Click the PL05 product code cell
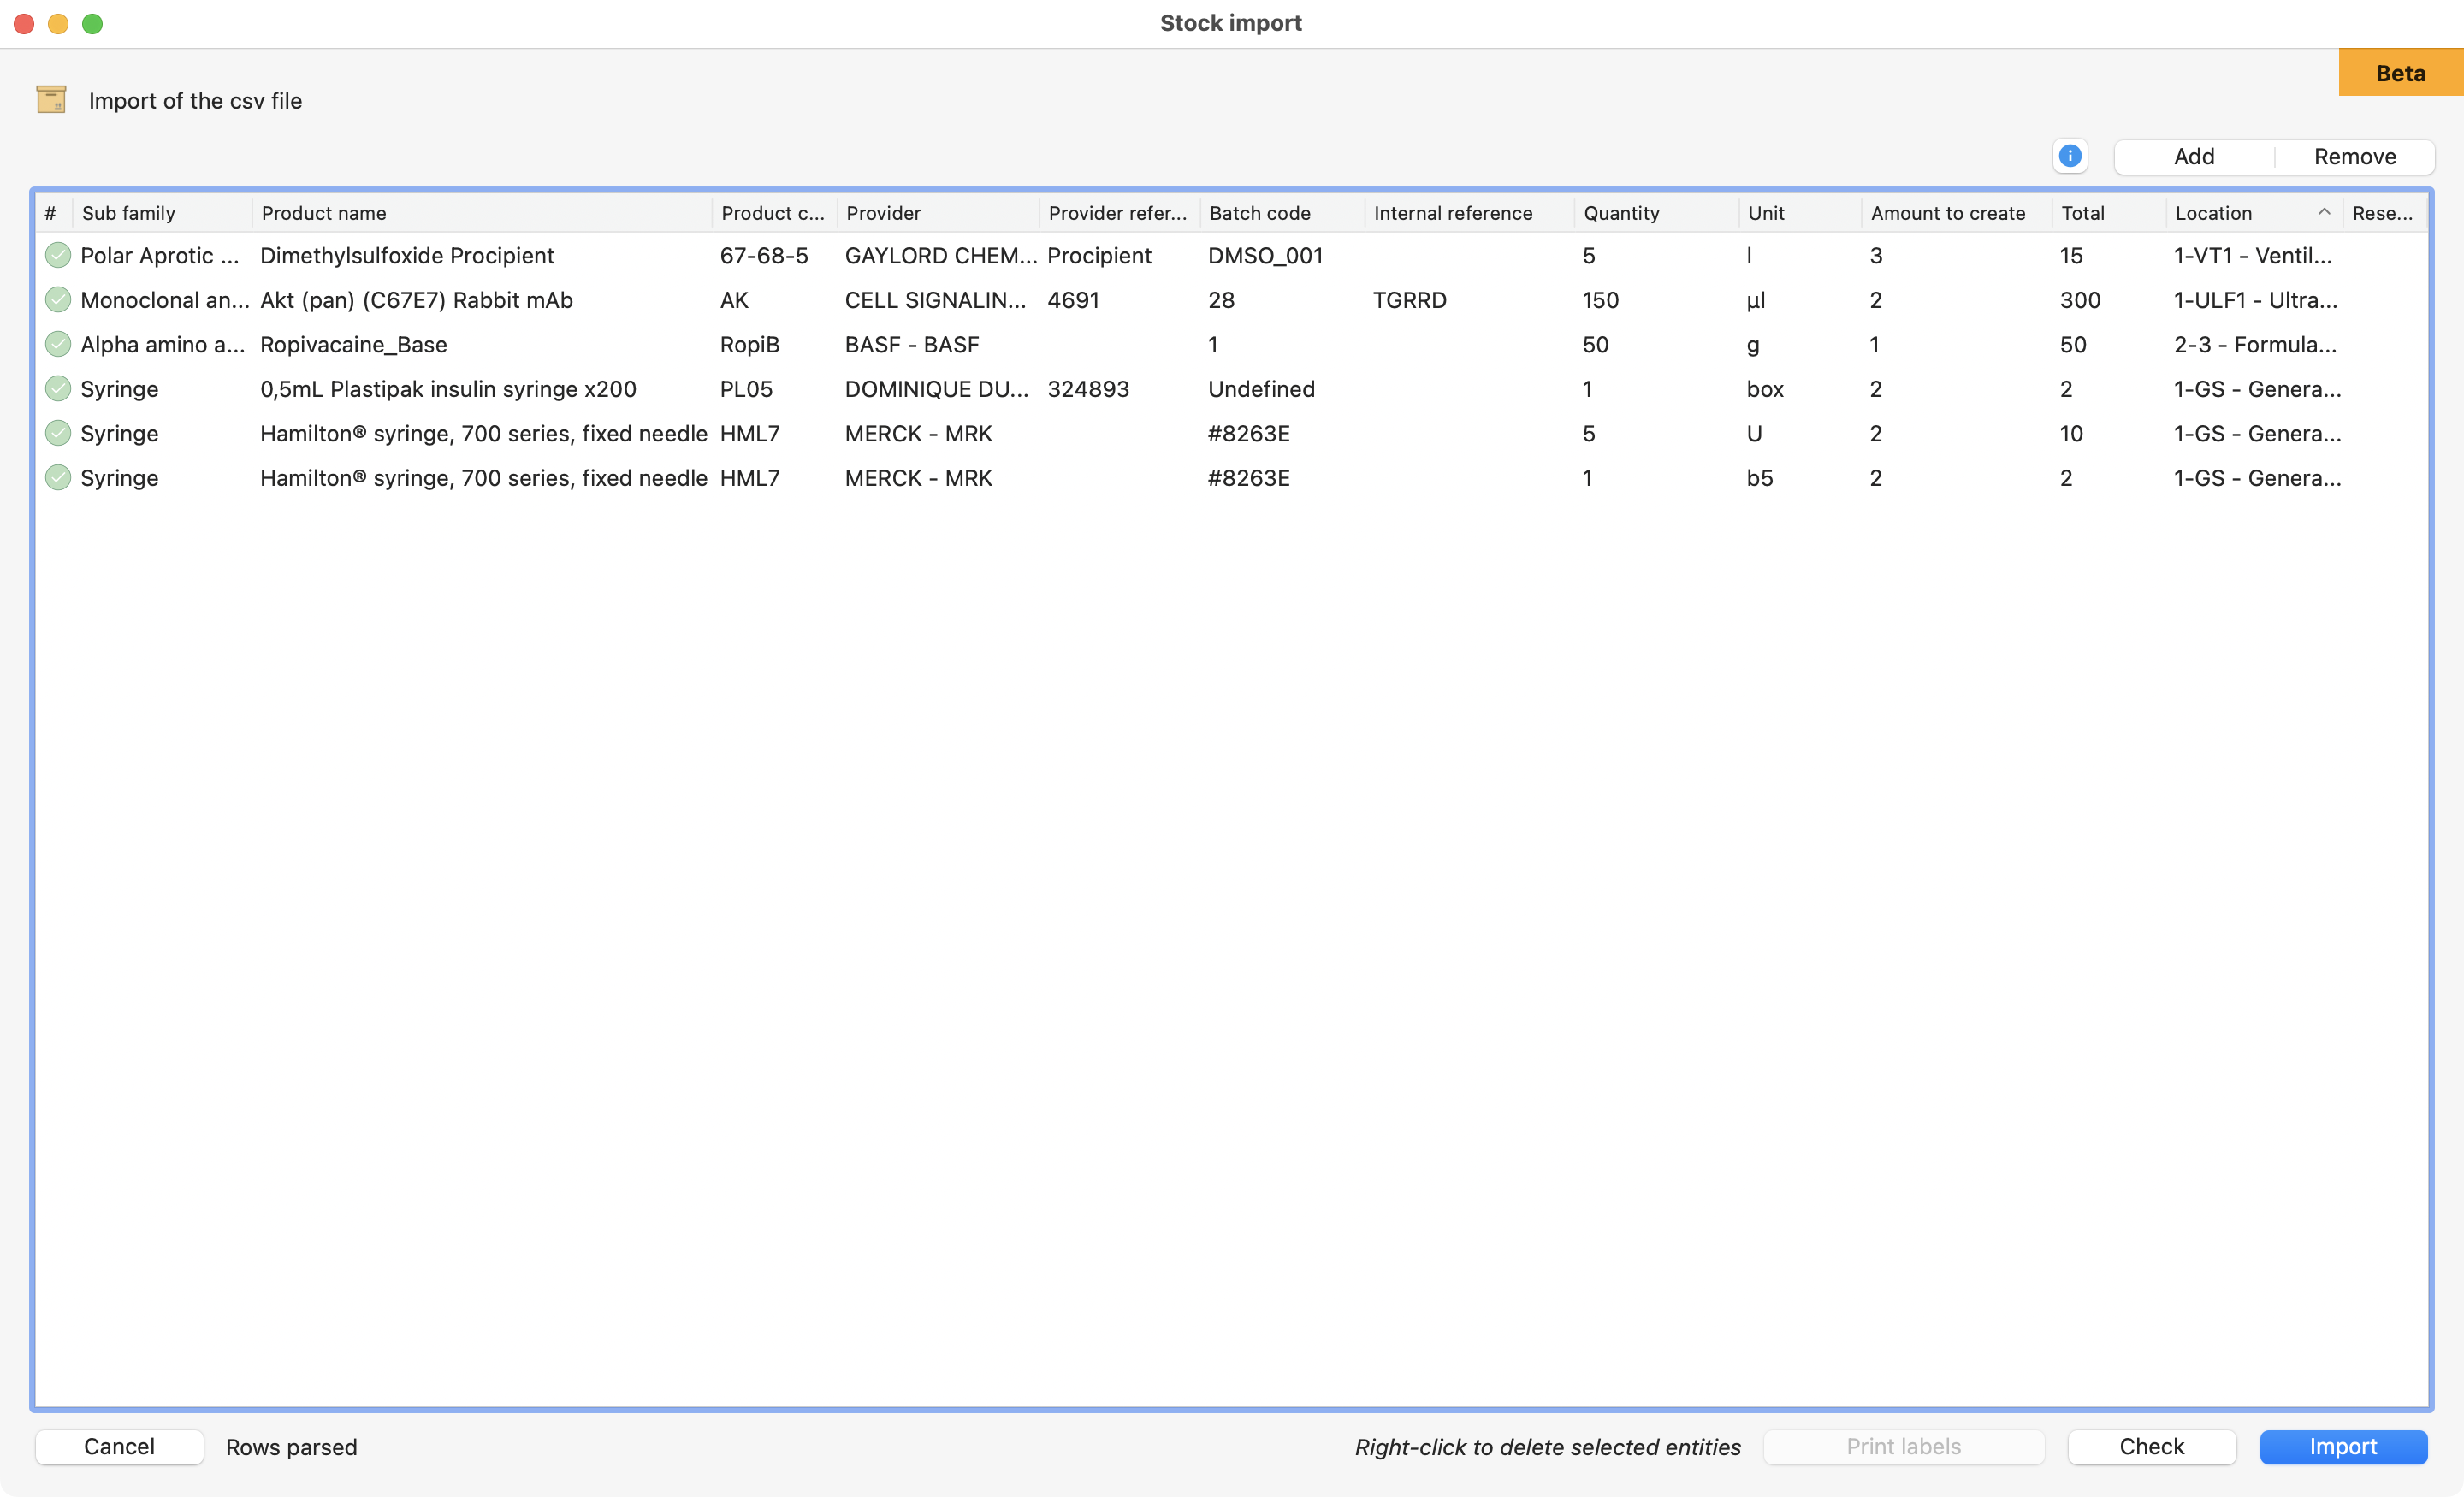 pyautogui.click(x=746, y=389)
